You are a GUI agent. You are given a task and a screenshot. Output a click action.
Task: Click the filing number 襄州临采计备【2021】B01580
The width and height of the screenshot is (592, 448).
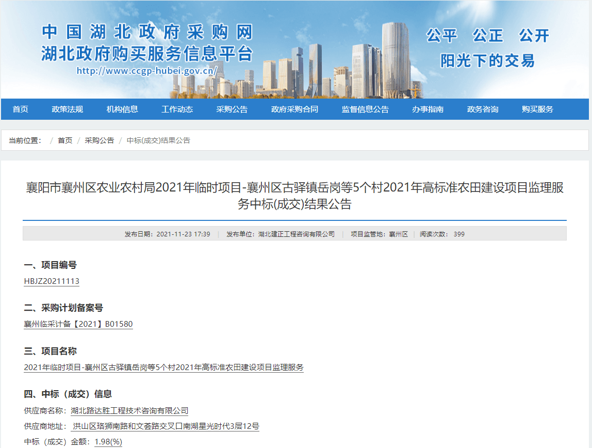click(78, 324)
